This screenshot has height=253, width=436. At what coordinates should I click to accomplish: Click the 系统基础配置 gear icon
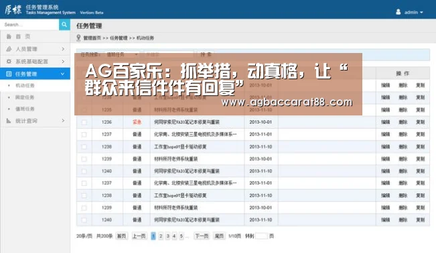9,61
